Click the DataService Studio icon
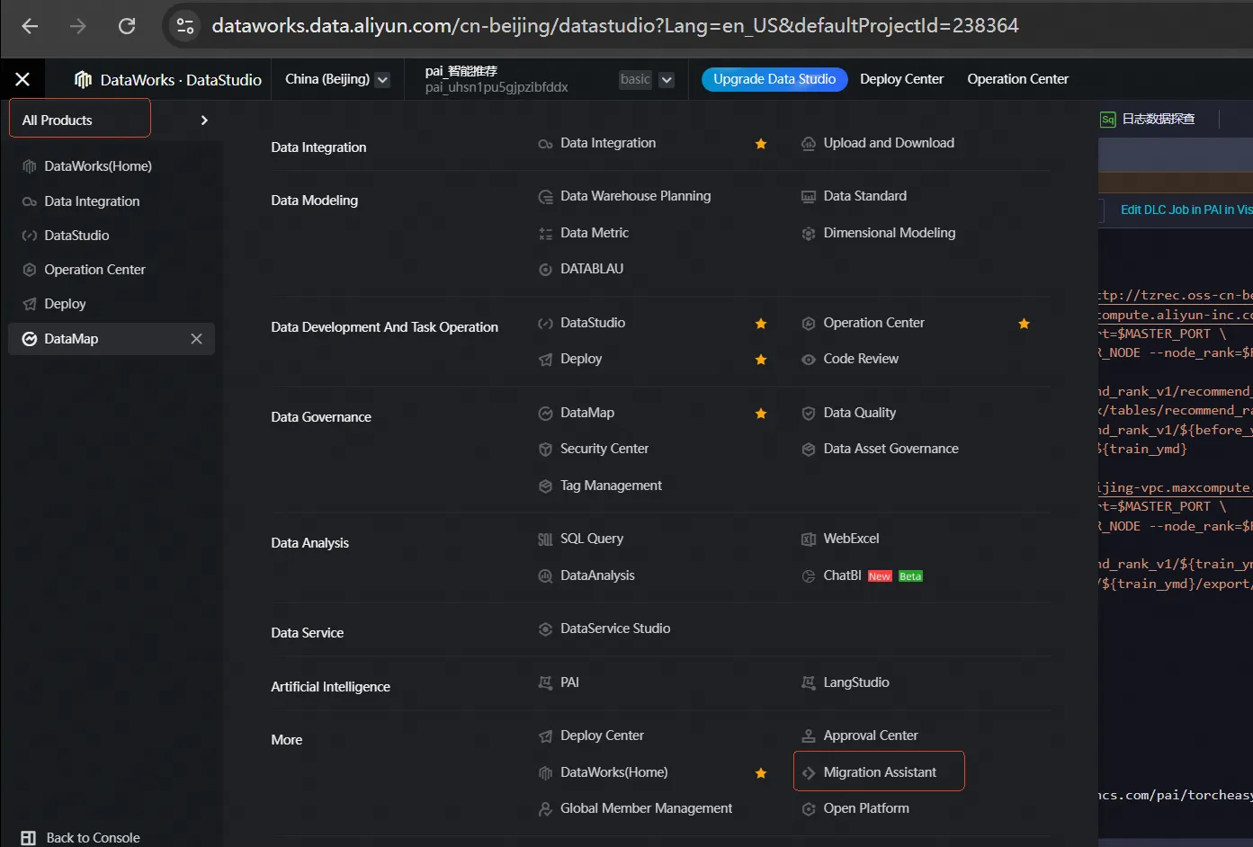This screenshot has height=847, width=1253. coord(545,629)
